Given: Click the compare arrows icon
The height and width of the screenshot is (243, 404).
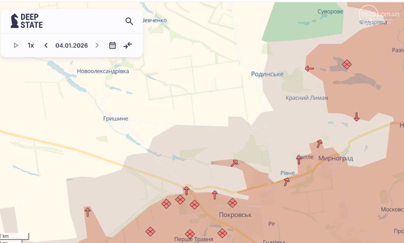Looking at the screenshot, I should click(x=128, y=45).
